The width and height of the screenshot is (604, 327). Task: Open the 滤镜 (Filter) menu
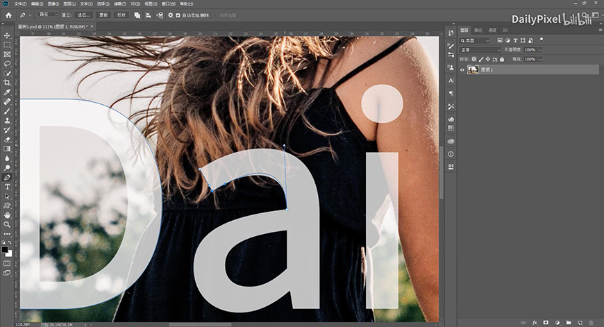pyautogui.click(x=120, y=4)
